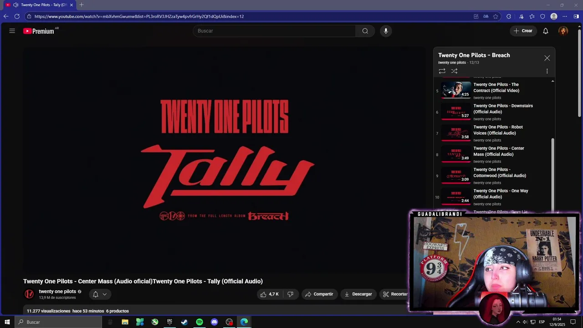583x328 pixels.
Task: Focus the YouTube Buscar search field
Action: 275,31
